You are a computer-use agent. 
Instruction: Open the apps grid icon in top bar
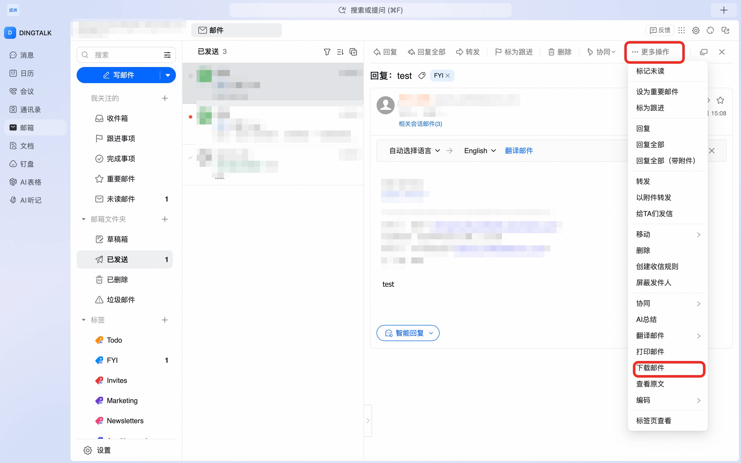click(681, 30)
